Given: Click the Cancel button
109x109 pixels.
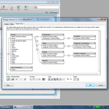Looking at the screenshot, I should click(101, 85).
